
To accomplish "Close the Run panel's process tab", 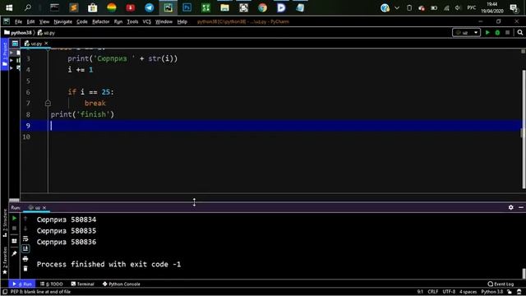I will tap(44, 208).
